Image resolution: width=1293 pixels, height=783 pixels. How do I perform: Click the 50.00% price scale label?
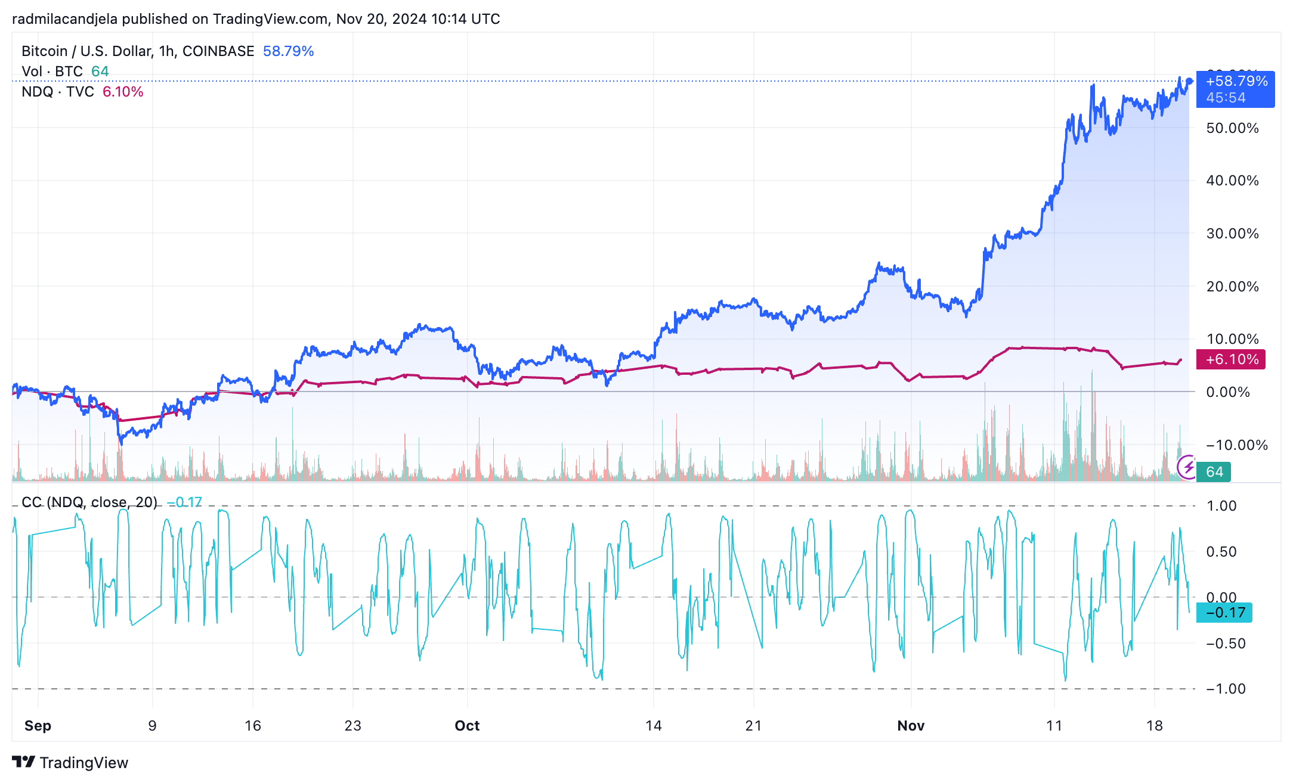coord(1232,128)
